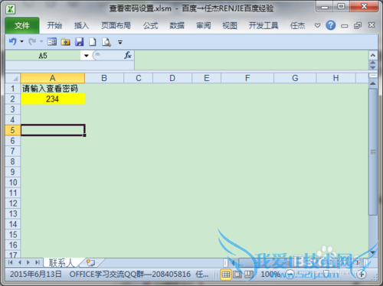Click the zoom out minus button

click(290, 275)
